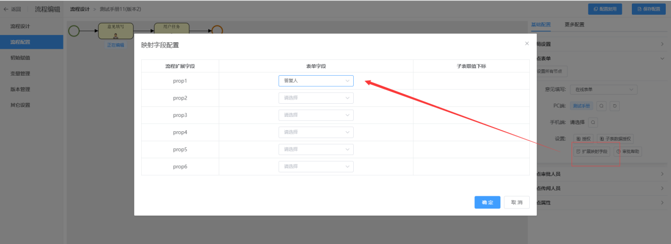Switch to the 更多配置 tab
The height and width of the screenshot is (244, 671).
point(574,24)
